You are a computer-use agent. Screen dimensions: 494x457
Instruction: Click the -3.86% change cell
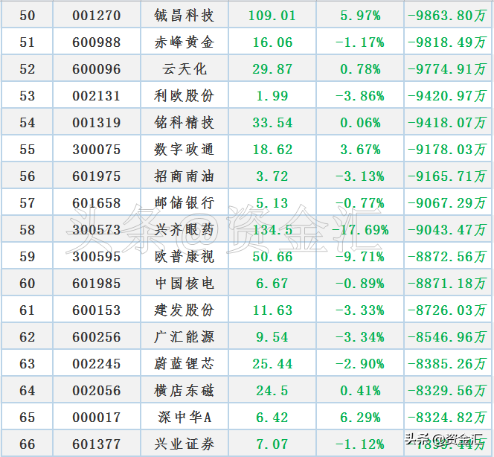[360, 96]
